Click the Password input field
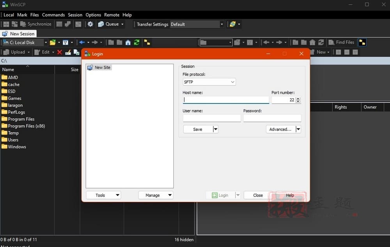390x247 pixels. tap(272, 118)
